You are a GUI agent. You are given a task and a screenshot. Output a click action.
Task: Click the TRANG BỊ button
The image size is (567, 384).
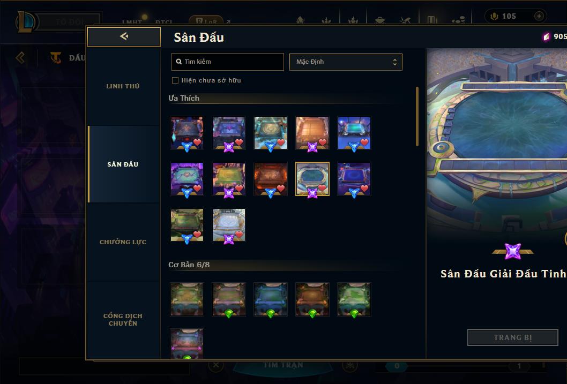click(x=513, y=337)
